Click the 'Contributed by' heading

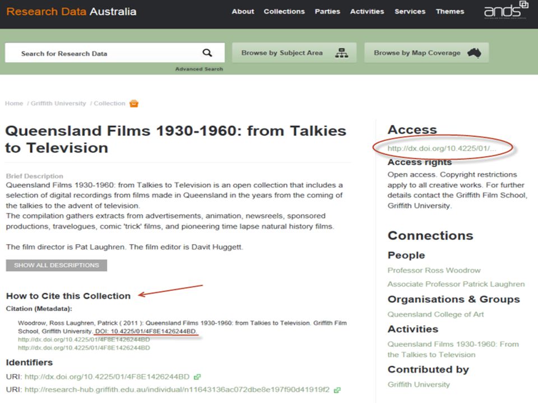pyautogui.click(x=428, y=369)
